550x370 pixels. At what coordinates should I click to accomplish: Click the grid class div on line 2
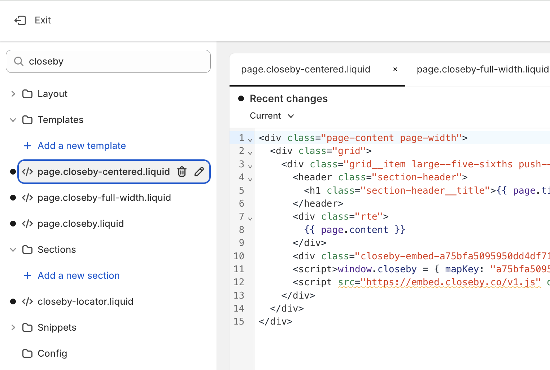321,151
